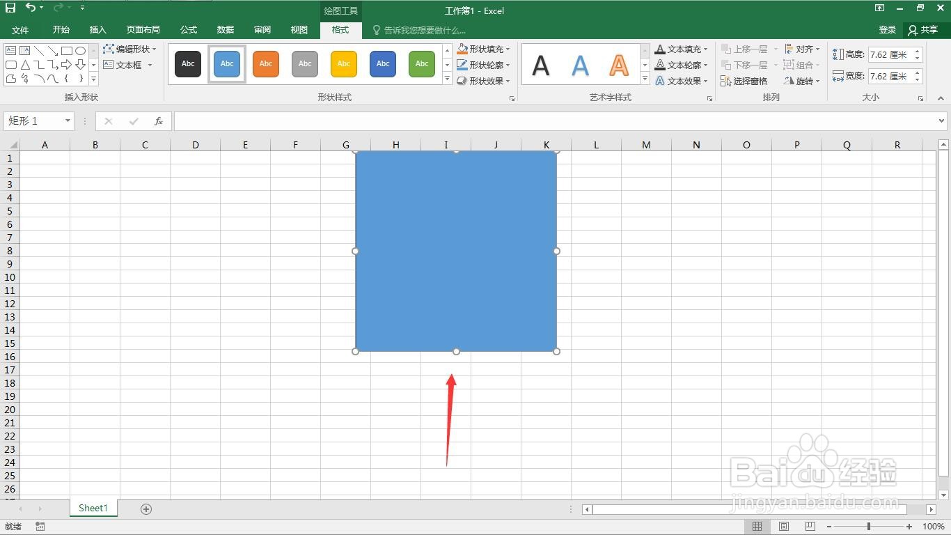This screenshot has height=535, width=951.
Task: Open Text Outline (文本轮廓) dropdown
Action: point(682,65)
